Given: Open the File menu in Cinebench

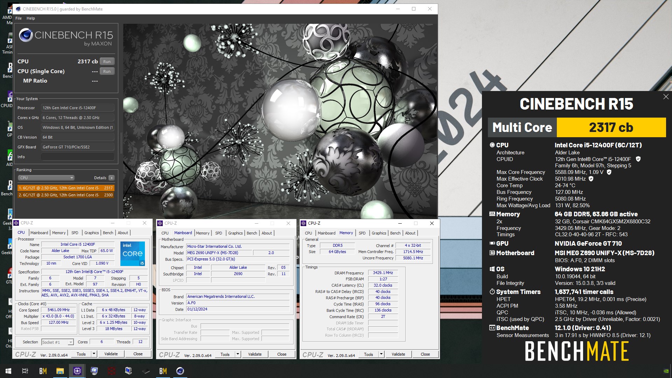Looking at the screenshot, I should tap(19, 18).
